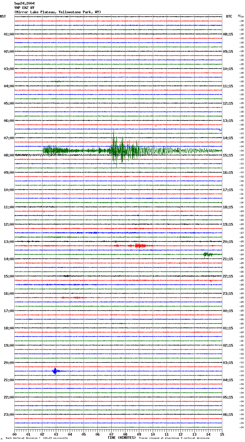Select minute tick label 15 on bottom axis
This screenshot has width=245, height=442.
(222, 434)
